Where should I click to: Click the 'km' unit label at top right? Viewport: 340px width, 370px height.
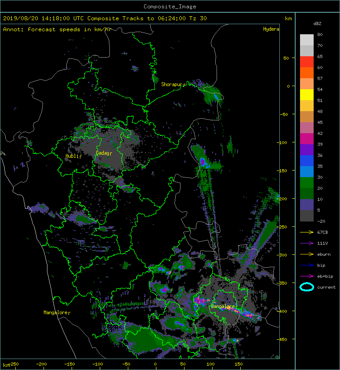coord(288,18)
